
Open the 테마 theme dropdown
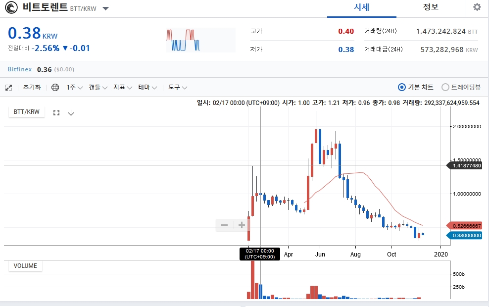point(147,87)
